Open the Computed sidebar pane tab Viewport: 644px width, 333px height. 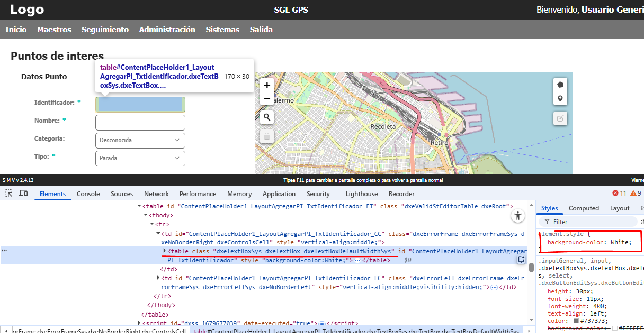(584, 208)
